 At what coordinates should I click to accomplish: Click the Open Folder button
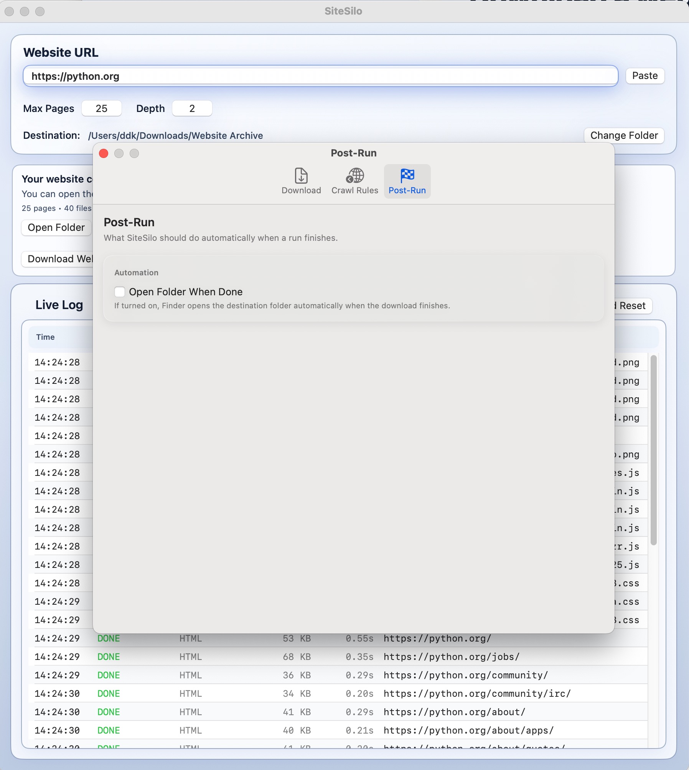pyautogui.click(x=56, y=227)
